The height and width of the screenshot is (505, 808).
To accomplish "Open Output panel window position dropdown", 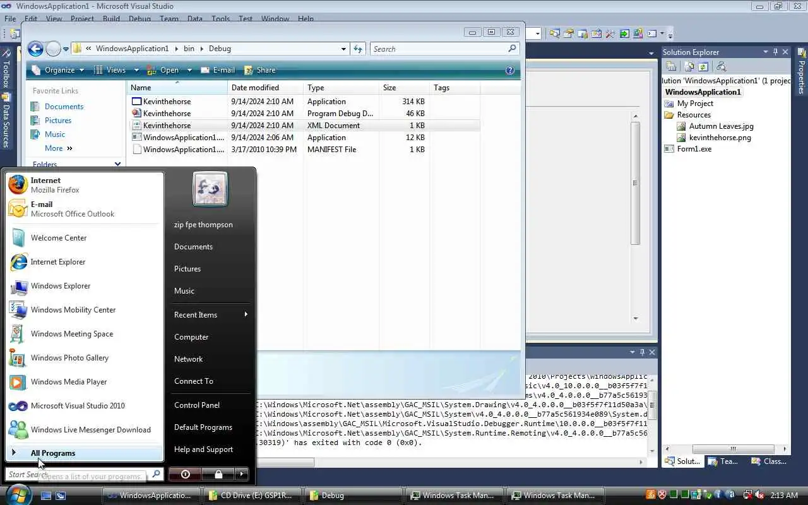I will tap(632, 352).
